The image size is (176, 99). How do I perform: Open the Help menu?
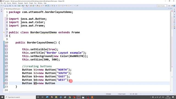[45, 3]
